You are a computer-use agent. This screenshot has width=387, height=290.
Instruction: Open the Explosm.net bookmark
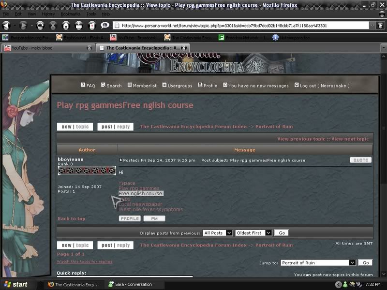tap(80, 38)
